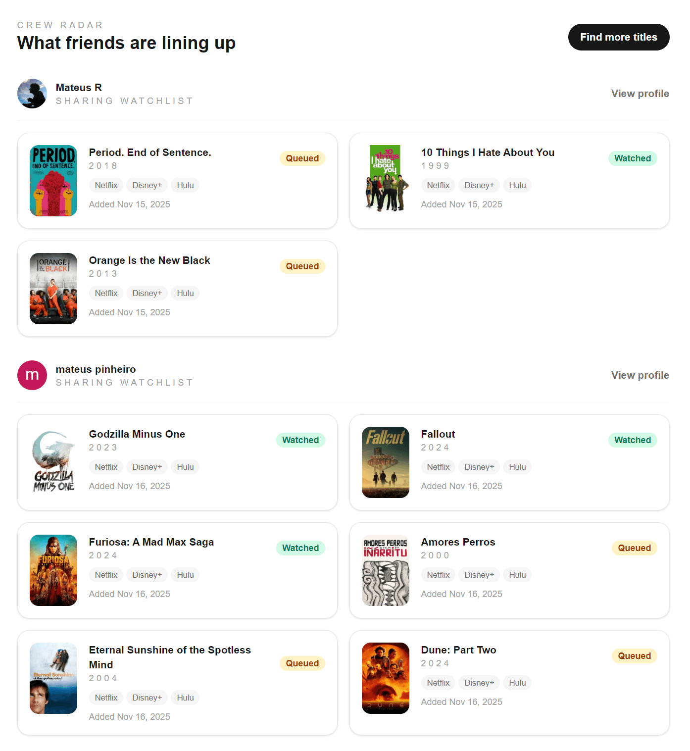690x751 pixels.
Task: Open mateus pinheiro's View profile link
Action: pos(640,375)
